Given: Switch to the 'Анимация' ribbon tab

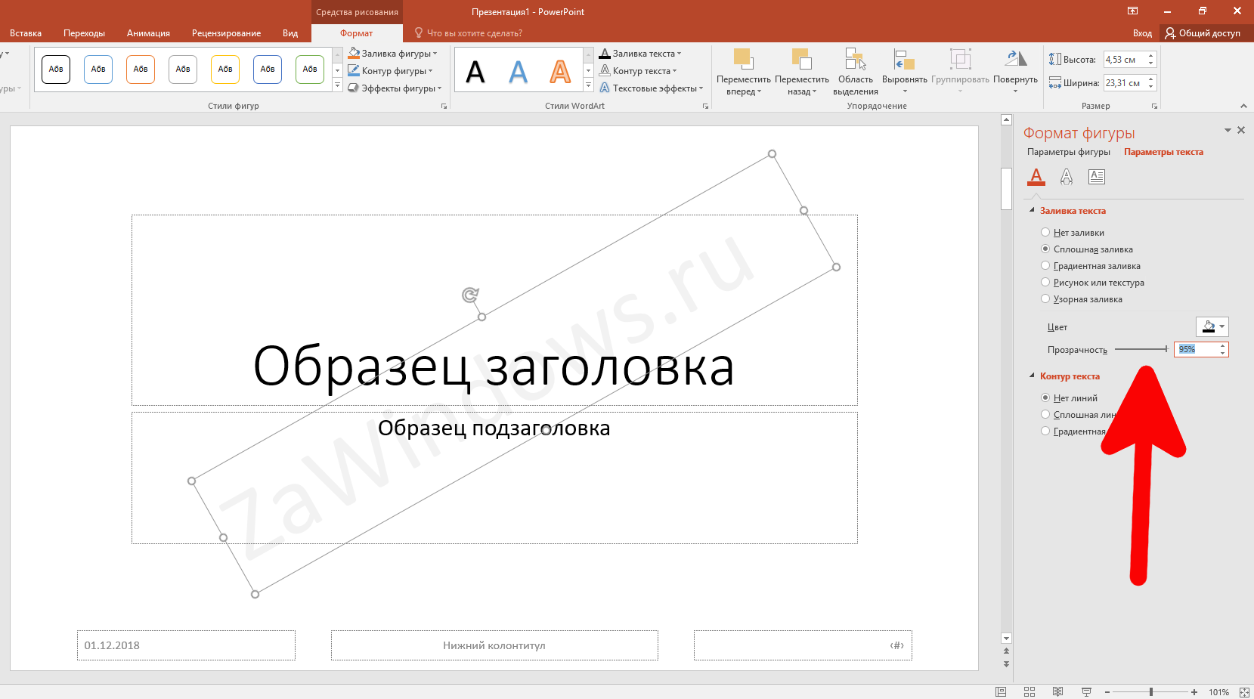Looking at the screenshot, I should (148, 33).
